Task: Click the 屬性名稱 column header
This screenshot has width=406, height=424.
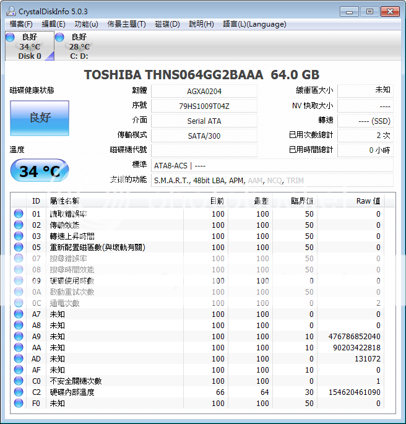Action: pyautogui.click(x=114, y=201)
